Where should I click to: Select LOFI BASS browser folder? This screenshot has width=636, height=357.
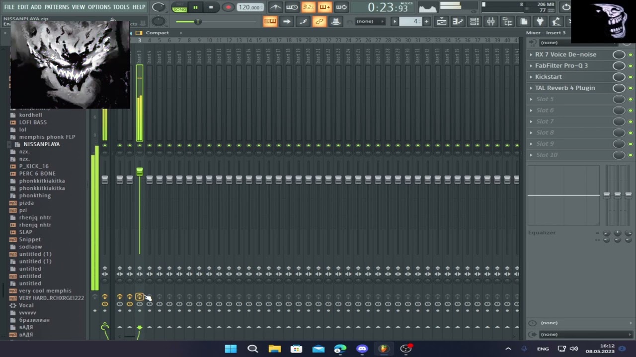coord(33,122)
